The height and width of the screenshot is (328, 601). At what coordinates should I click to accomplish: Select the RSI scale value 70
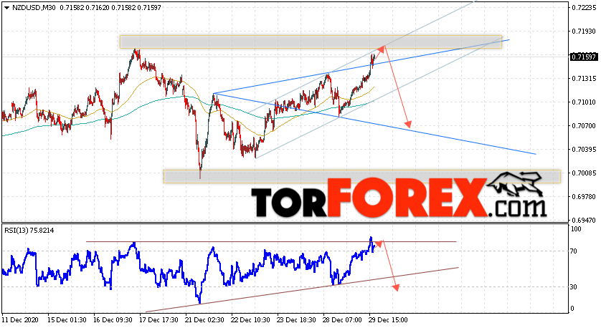574,251
